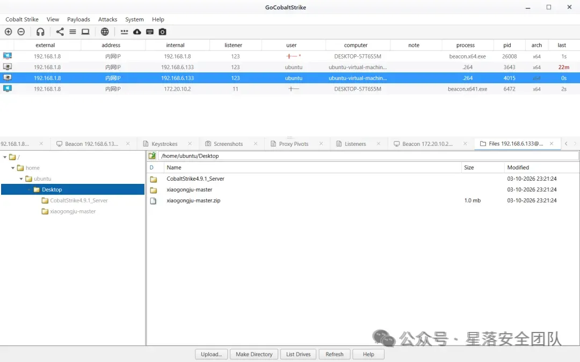The image size is (580, 362).
Task: Collapse the ubuntu tree node
Action: pos(21,179)
